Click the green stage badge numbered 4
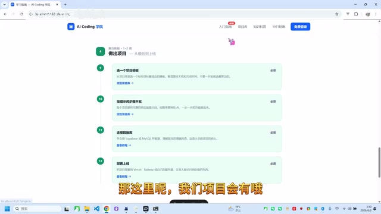Viewport: 381px width, 214px height. (x=101, y=52)
